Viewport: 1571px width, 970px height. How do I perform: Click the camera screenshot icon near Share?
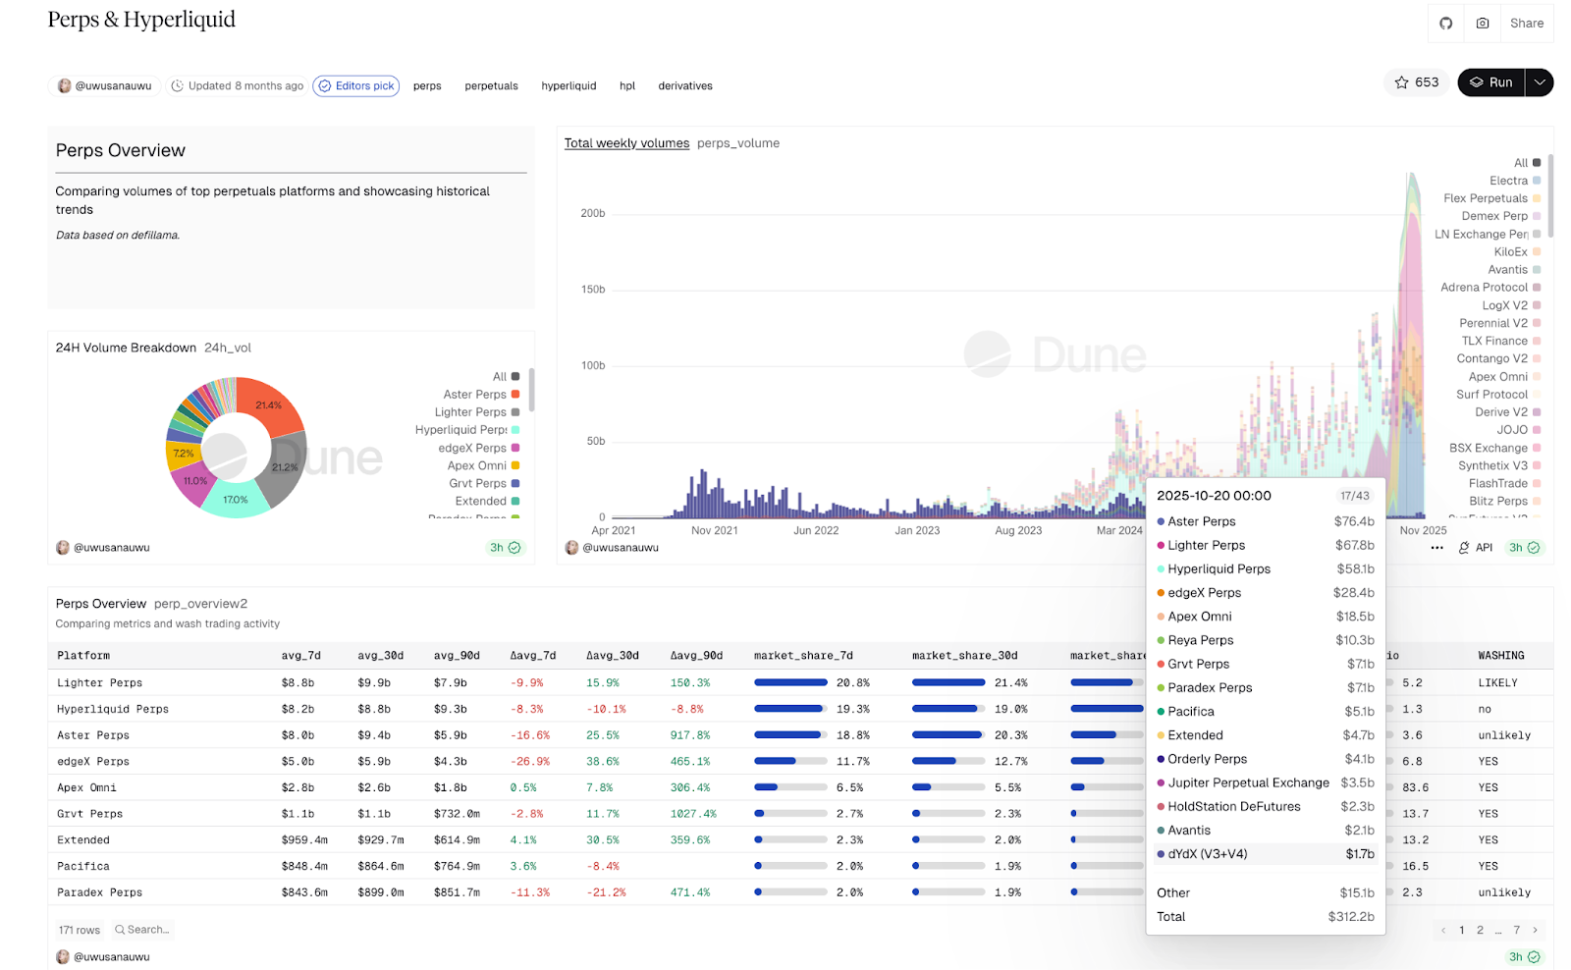tap(1483, 23)
